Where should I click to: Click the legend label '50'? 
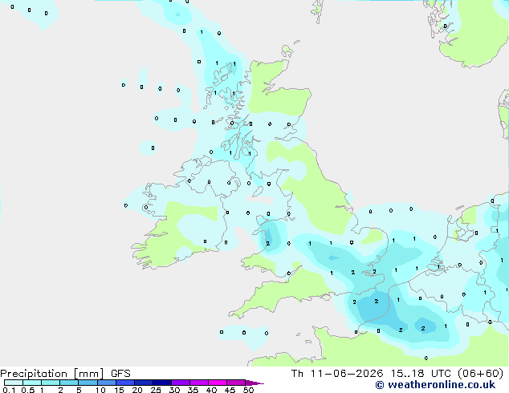[x=248, y=390]
